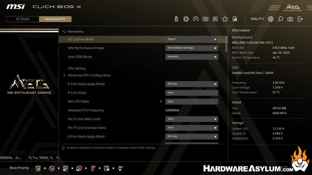Open the log file document icon
The height and width of the screenshot is (175, 312).
[x=235, y=19]
